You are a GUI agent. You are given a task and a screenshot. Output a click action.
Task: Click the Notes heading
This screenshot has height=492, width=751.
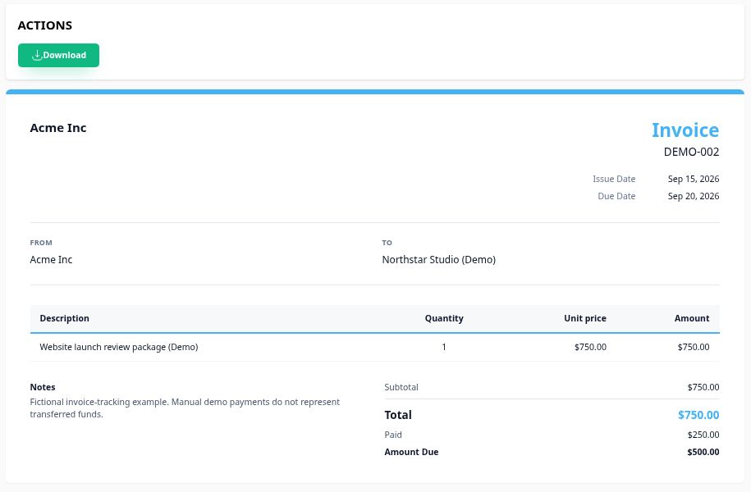click(43, 387)
